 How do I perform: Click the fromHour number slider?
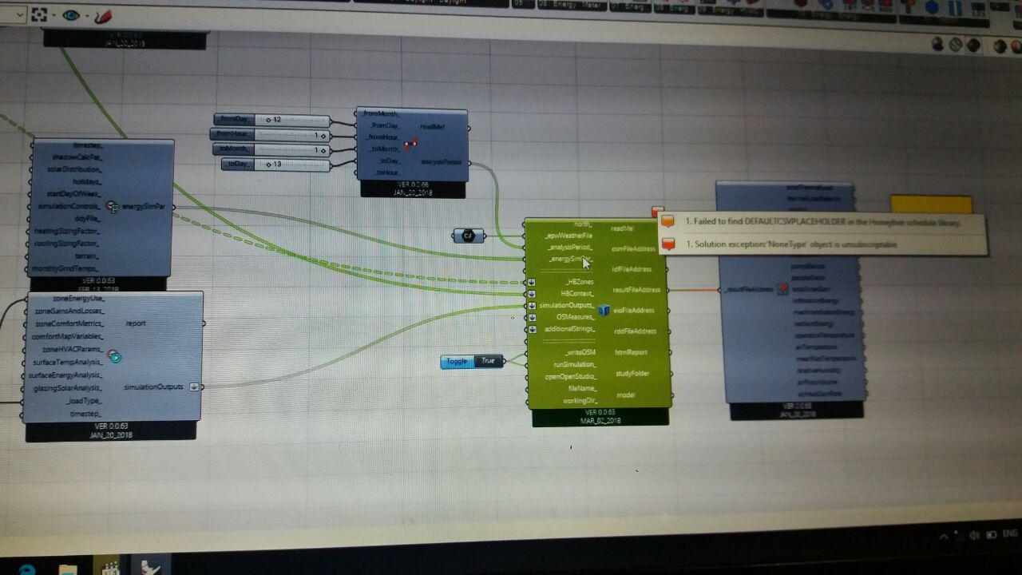pyautogui.click(x=270, y=135)
